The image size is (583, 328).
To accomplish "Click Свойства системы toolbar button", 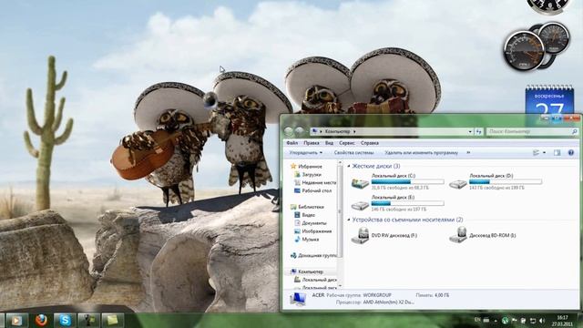I will click(x=353, y=152).
